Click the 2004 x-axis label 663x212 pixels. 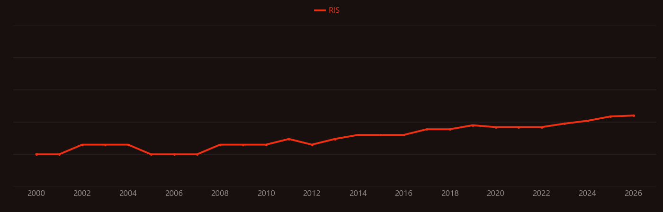(128, 194)
